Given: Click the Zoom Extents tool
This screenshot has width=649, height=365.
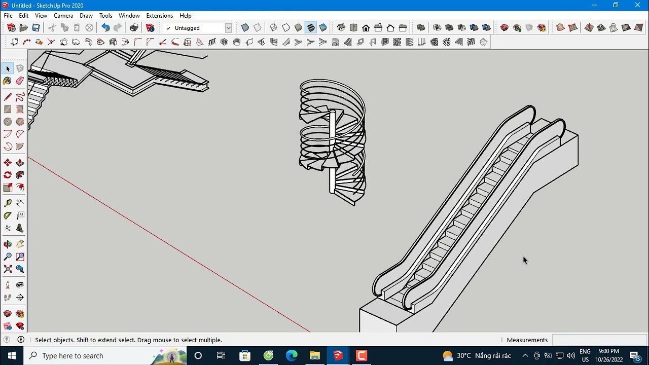Looking at the screenshot, I should tap(8, 269).
